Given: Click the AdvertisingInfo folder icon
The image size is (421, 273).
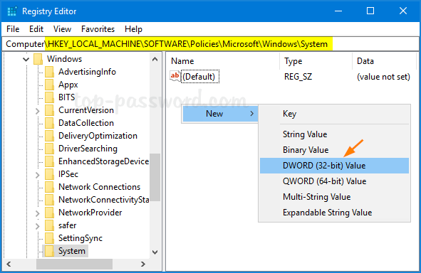Looking at the screenshot, I should pos(49,72).
